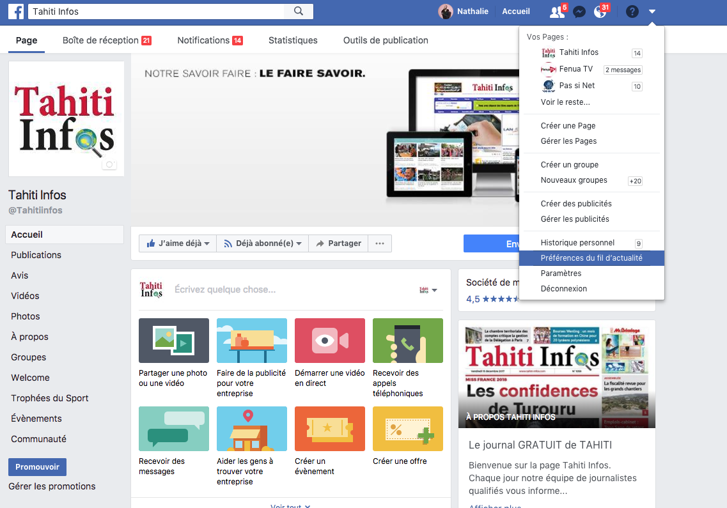The width and height of the screenshot is (727, 508).
Task: Click Nathalie profile picture
Action: 446,12
